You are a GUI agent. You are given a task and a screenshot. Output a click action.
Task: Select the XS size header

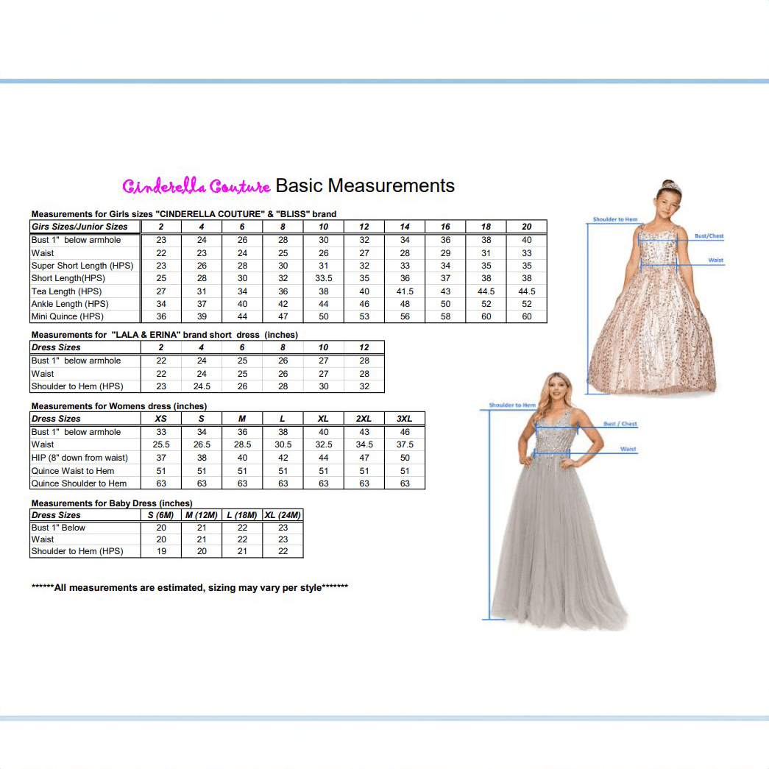point(161,418)
